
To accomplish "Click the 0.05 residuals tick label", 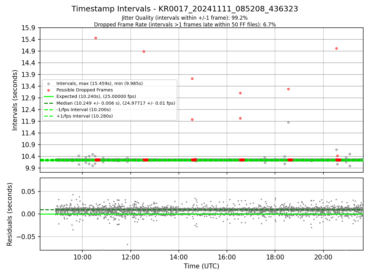I will [29, 191].
